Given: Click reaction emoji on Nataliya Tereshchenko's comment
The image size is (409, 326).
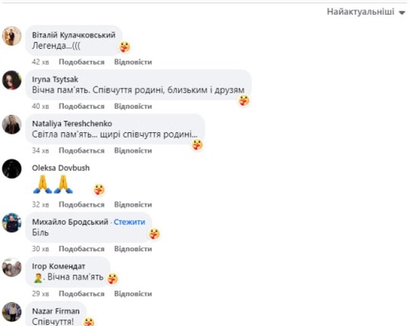Looking at the screenshot, I should pyautogui.click(x=197, y=144).
